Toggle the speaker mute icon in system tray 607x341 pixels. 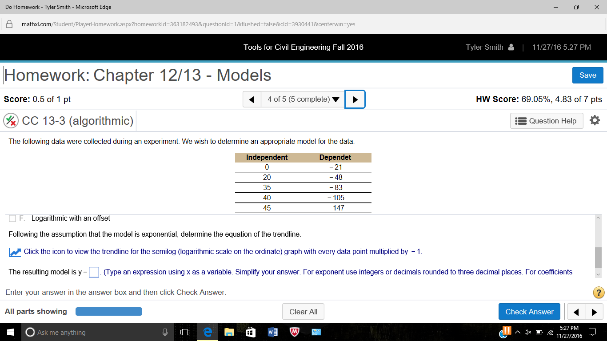point(527,332)
